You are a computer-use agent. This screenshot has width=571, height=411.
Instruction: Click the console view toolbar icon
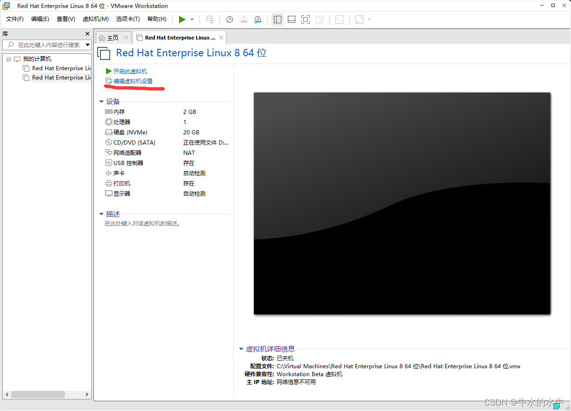pyautogui.click(x=340, y=20)
